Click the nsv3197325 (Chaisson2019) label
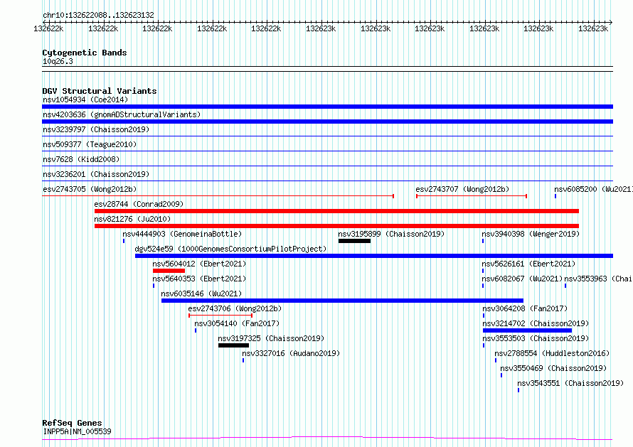This screenshot has height=447, width=633. point(271,338)
